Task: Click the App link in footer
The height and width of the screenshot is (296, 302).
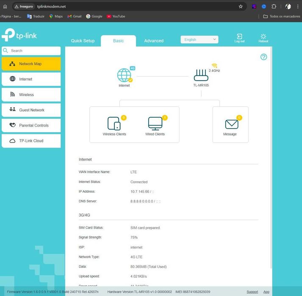Action: tap(266, 292)
